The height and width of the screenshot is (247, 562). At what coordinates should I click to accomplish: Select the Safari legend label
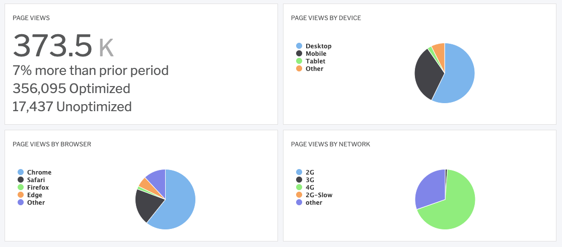click(x=36, y=180)
